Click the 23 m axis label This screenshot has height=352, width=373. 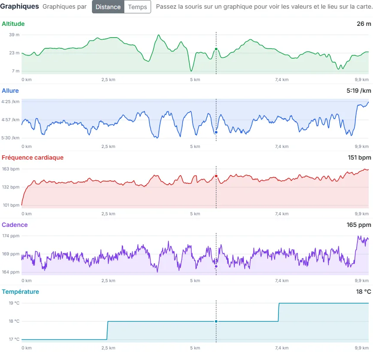14,53
